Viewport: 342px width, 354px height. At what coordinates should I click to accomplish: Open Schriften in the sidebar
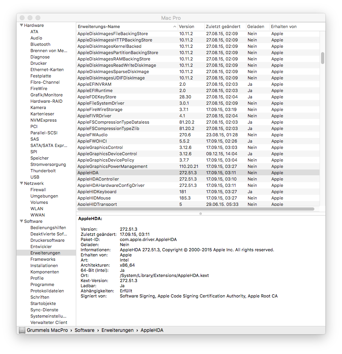[40, 297]
